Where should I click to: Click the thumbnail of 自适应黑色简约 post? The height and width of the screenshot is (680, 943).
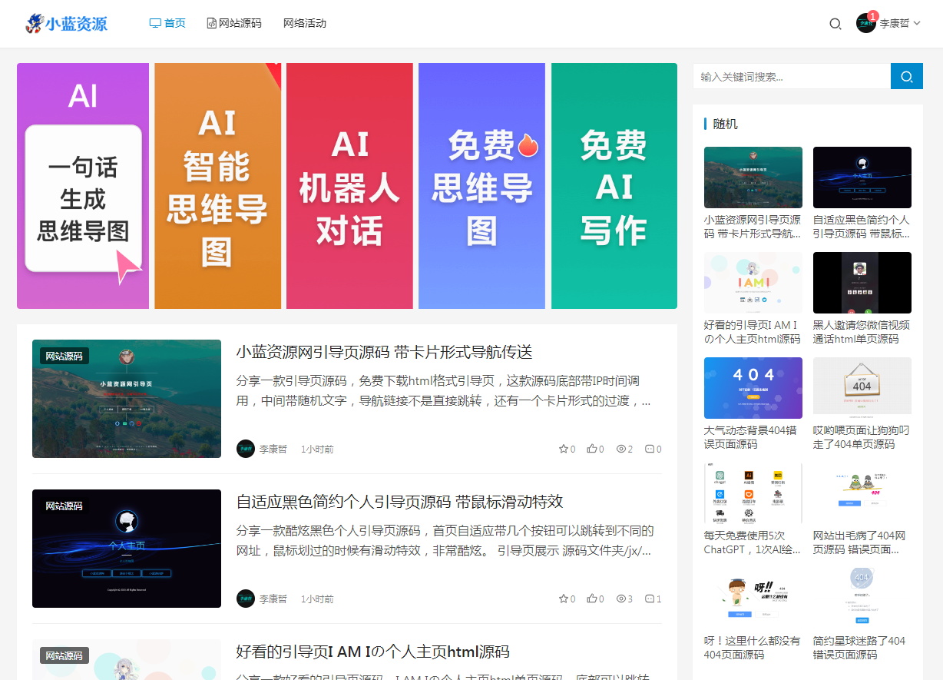[x=127, y=549]
